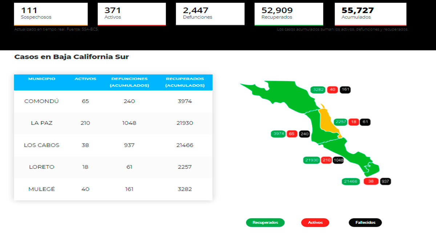This screenshot has width=436, height=242.
Task: Click the green 21466 map badge
Action: point(351,181)
